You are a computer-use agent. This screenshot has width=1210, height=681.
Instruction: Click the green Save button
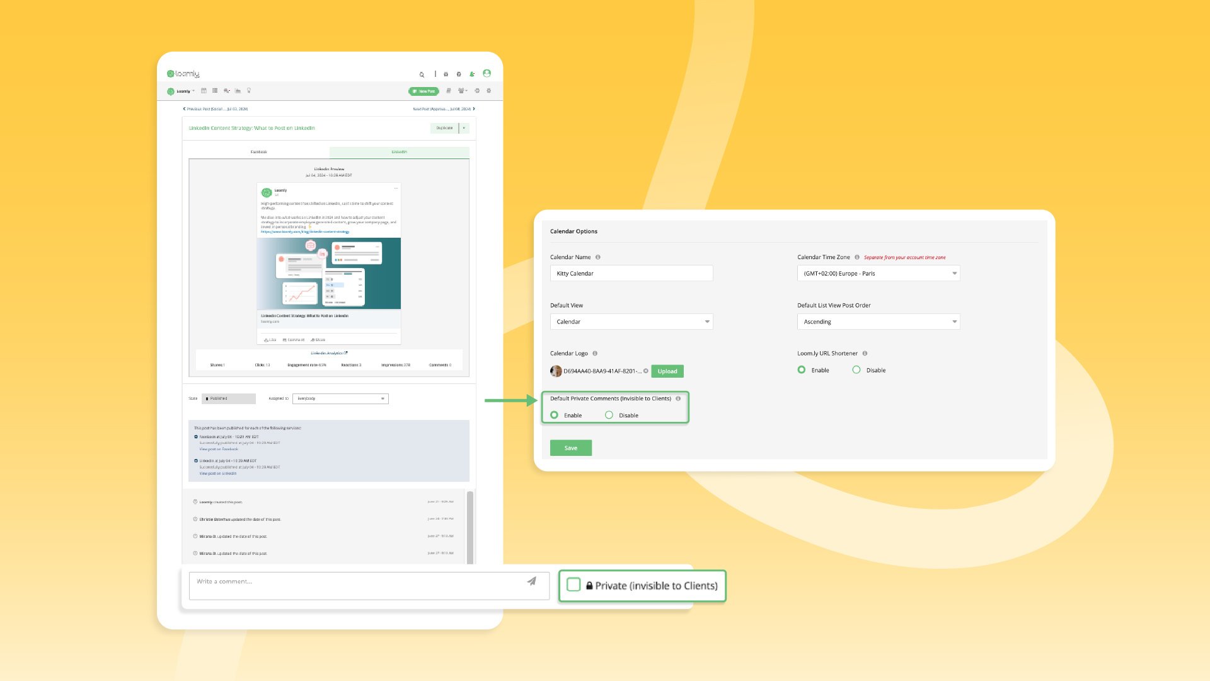pos(570,448)
